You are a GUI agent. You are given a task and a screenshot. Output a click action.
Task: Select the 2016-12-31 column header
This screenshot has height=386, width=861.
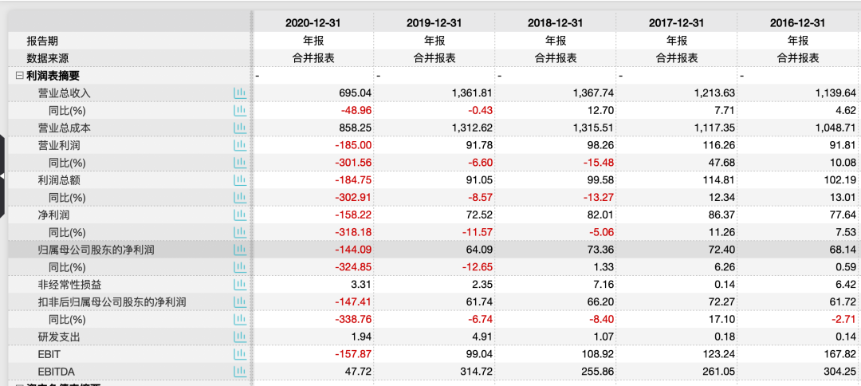tap(797, 23)
